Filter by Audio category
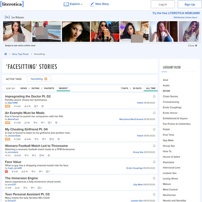The height and width of the screenshot is (202, 202). [166, 85]
